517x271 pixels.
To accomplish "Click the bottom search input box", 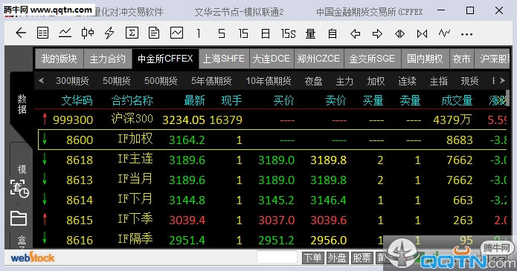I will coord(277,258).
